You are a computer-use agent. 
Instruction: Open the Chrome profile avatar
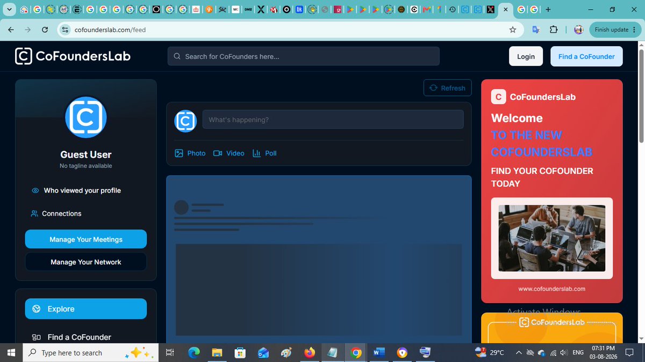coord(578,30)
